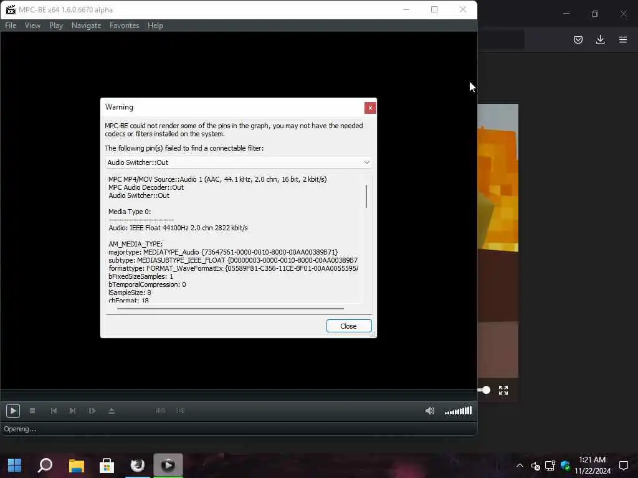
Task: Click the eject/open file button
Action: [x=112, y=411]
